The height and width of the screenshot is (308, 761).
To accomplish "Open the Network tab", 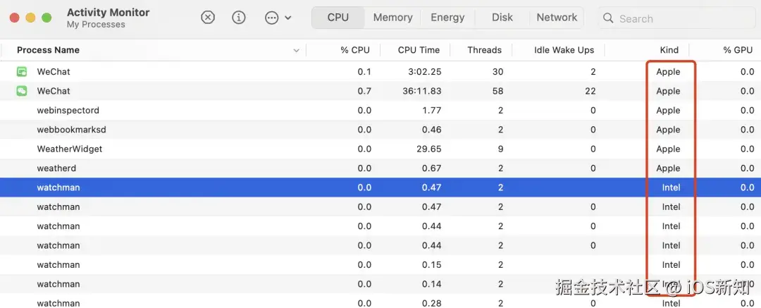I will 557,18.
